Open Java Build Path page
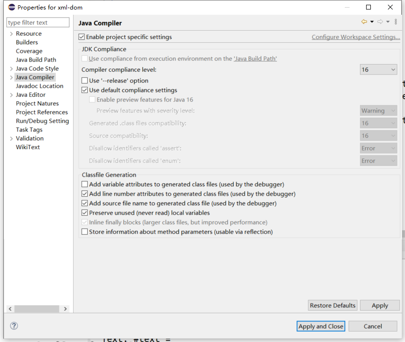Screen dimensions: 405x342 click(x=36, y=60)
